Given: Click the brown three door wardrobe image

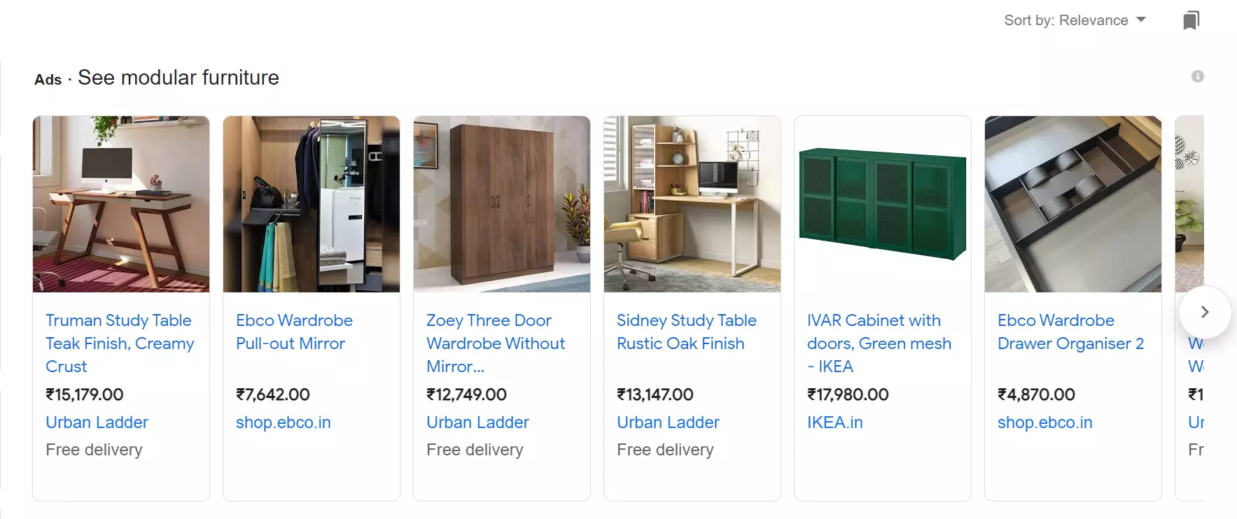Looking at the screenshot, I should pos(502,204).
